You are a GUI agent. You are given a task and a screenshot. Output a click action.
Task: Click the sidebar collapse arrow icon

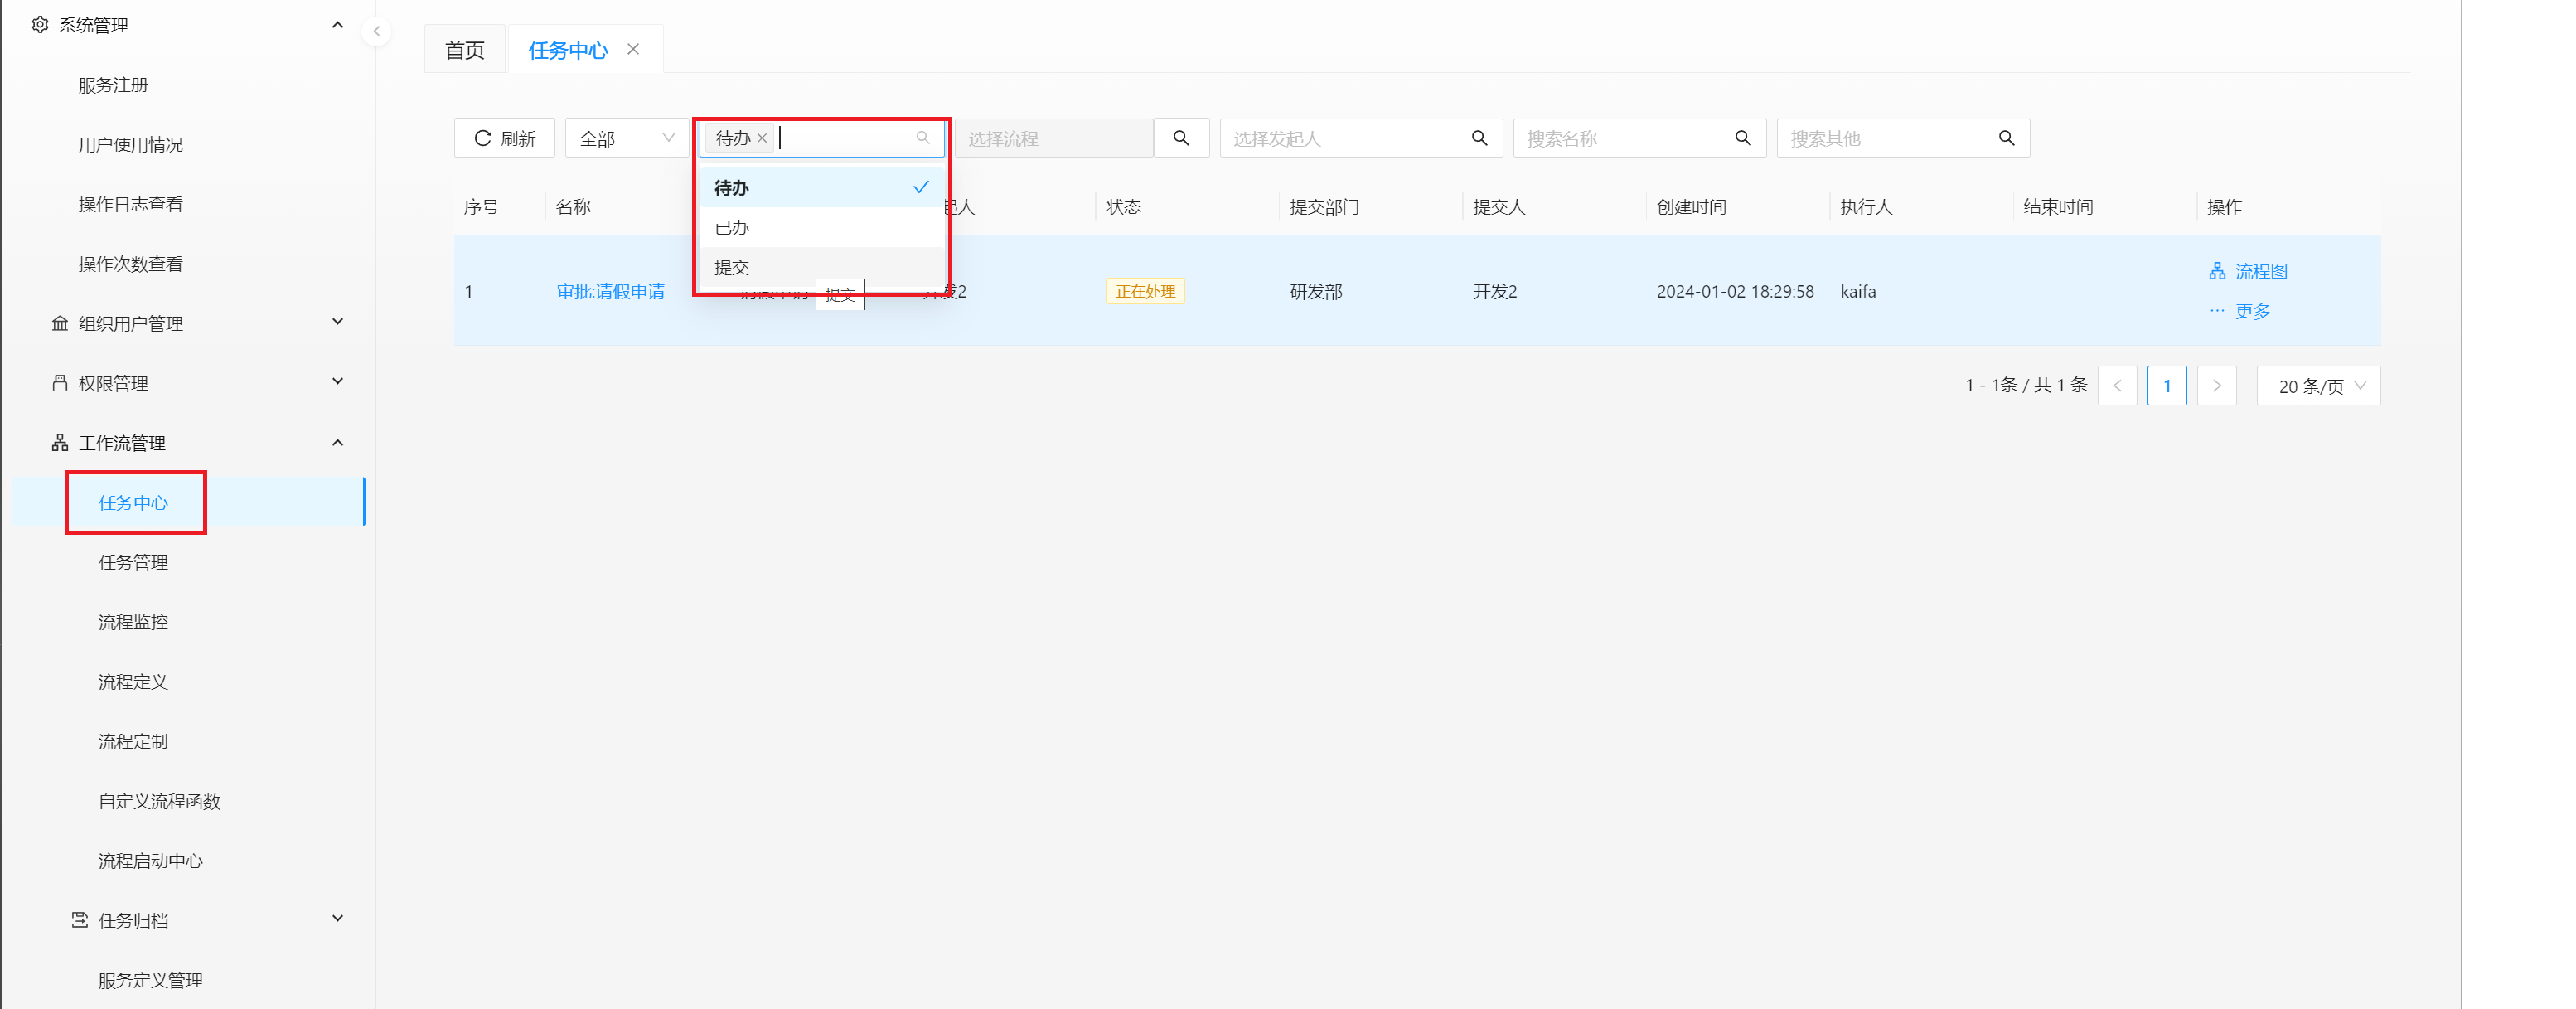pos(376,31)
